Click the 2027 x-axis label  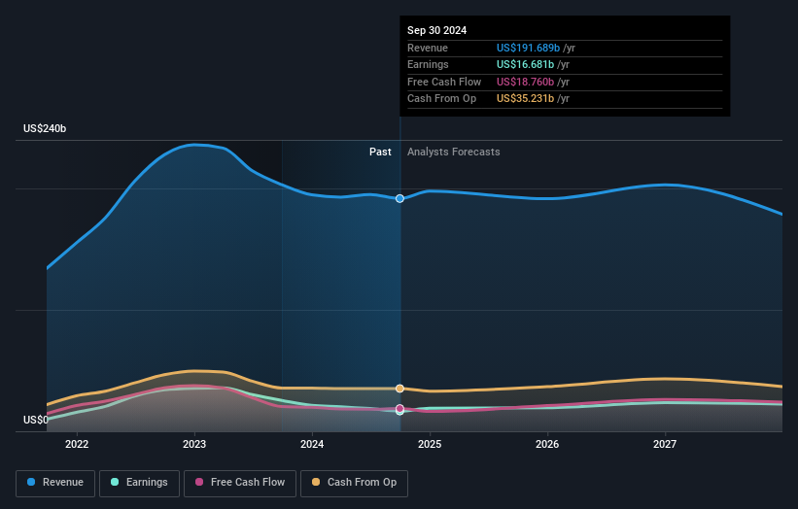665,444
